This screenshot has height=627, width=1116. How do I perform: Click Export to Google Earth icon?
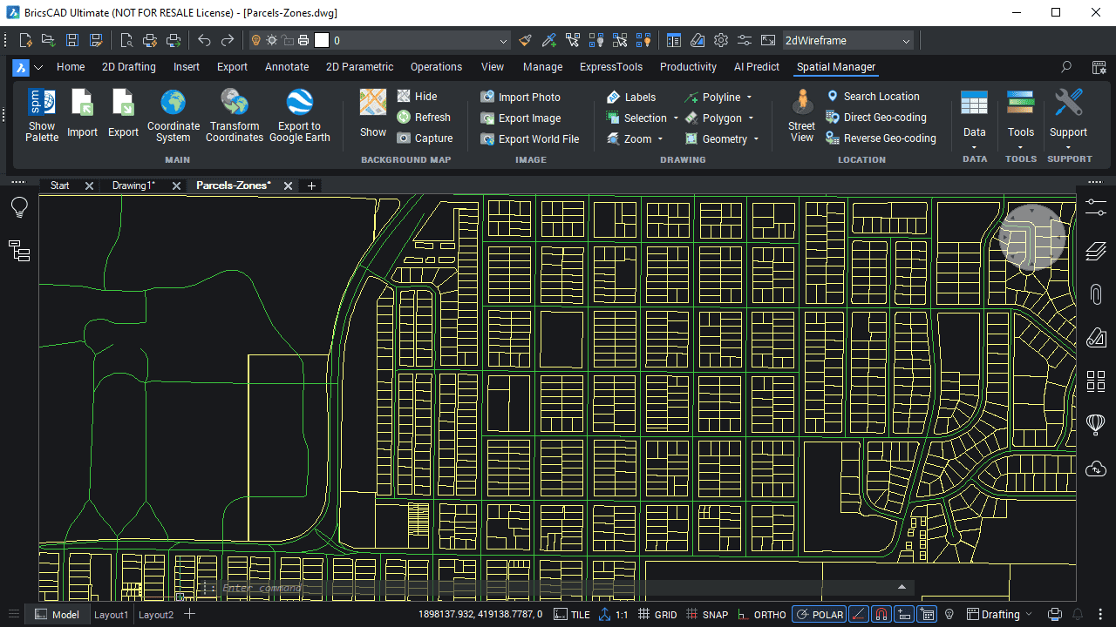pyautogui.click(x=299, y=114)
